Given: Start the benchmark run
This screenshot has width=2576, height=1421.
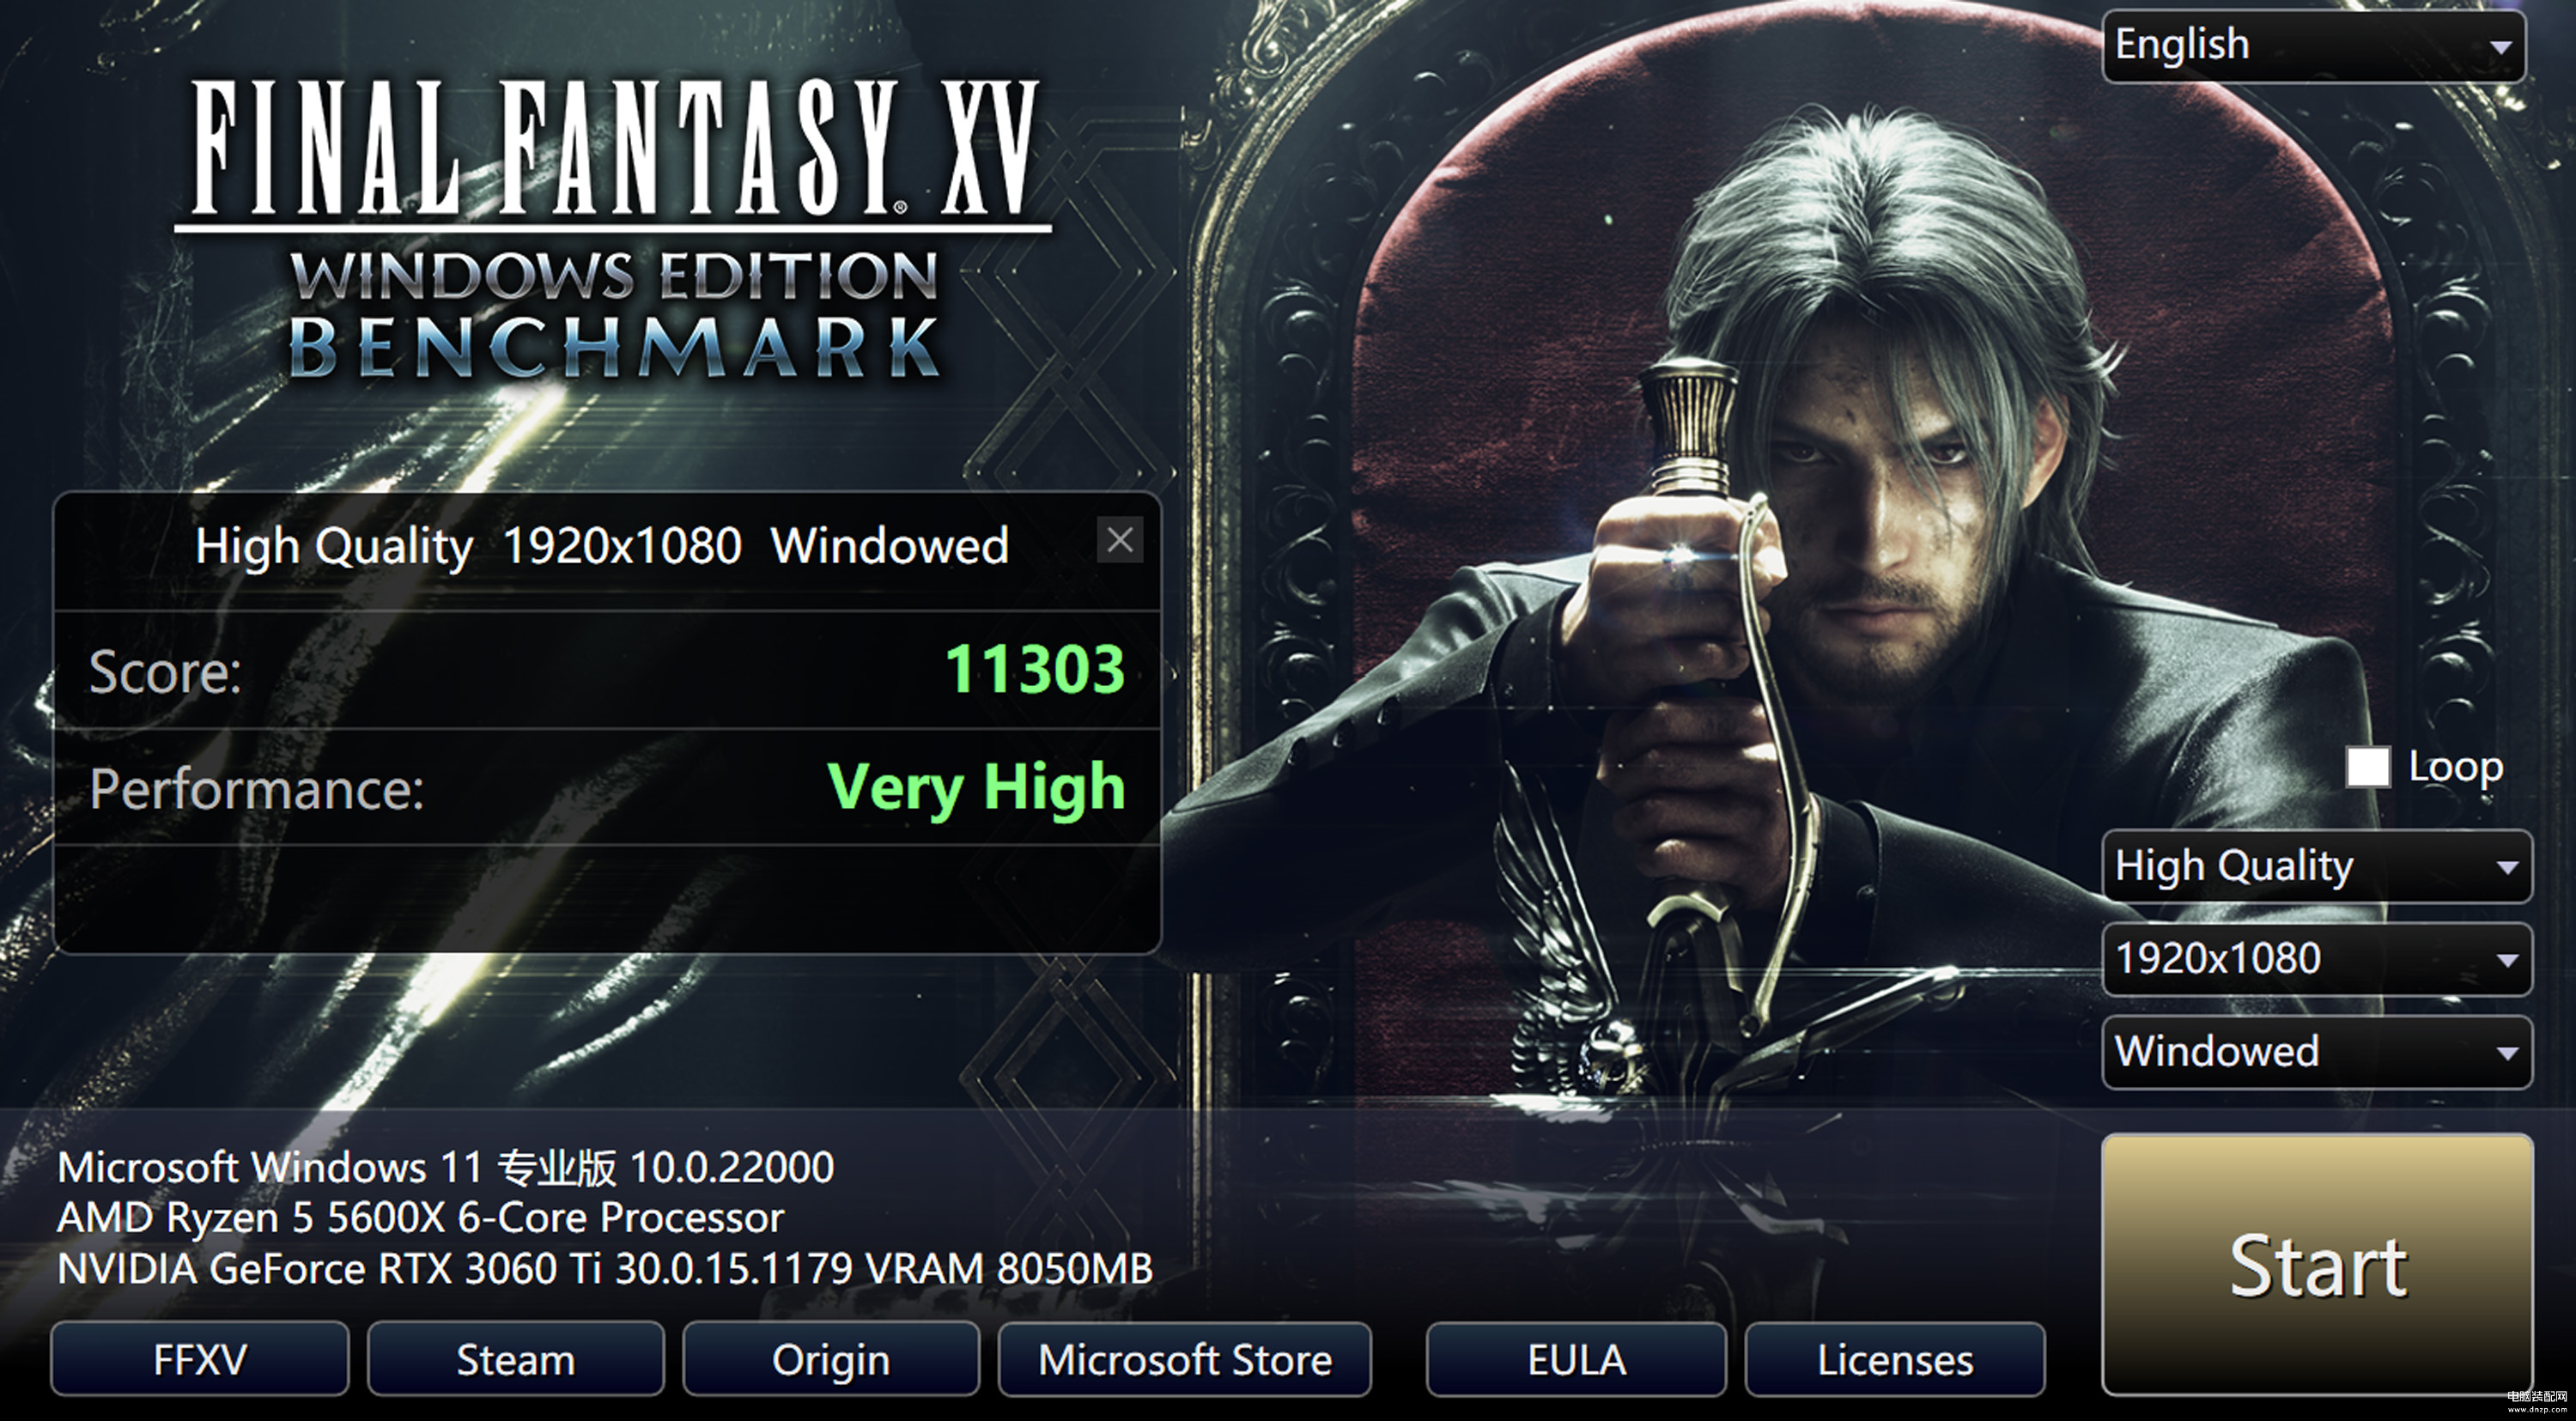Looking at the screenshot, I should point(2317,1265).
